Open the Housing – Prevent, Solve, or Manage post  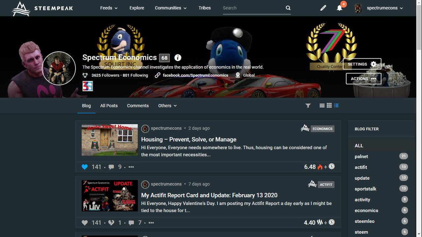click(x=189, y=140)
